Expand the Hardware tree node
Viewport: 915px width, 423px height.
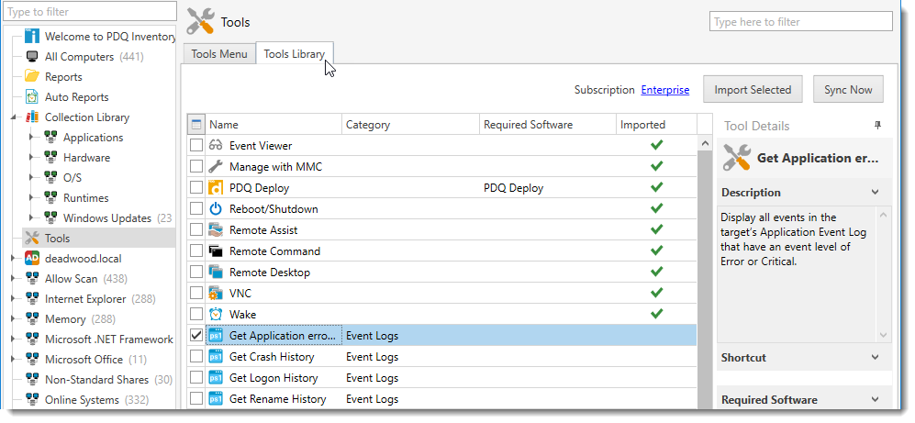(31, 158)
